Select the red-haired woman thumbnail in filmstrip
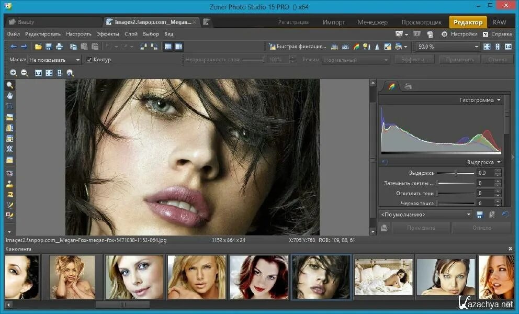The width and height of the screenshot is (519, 314). pyautogui.click(x=259, y=277)
